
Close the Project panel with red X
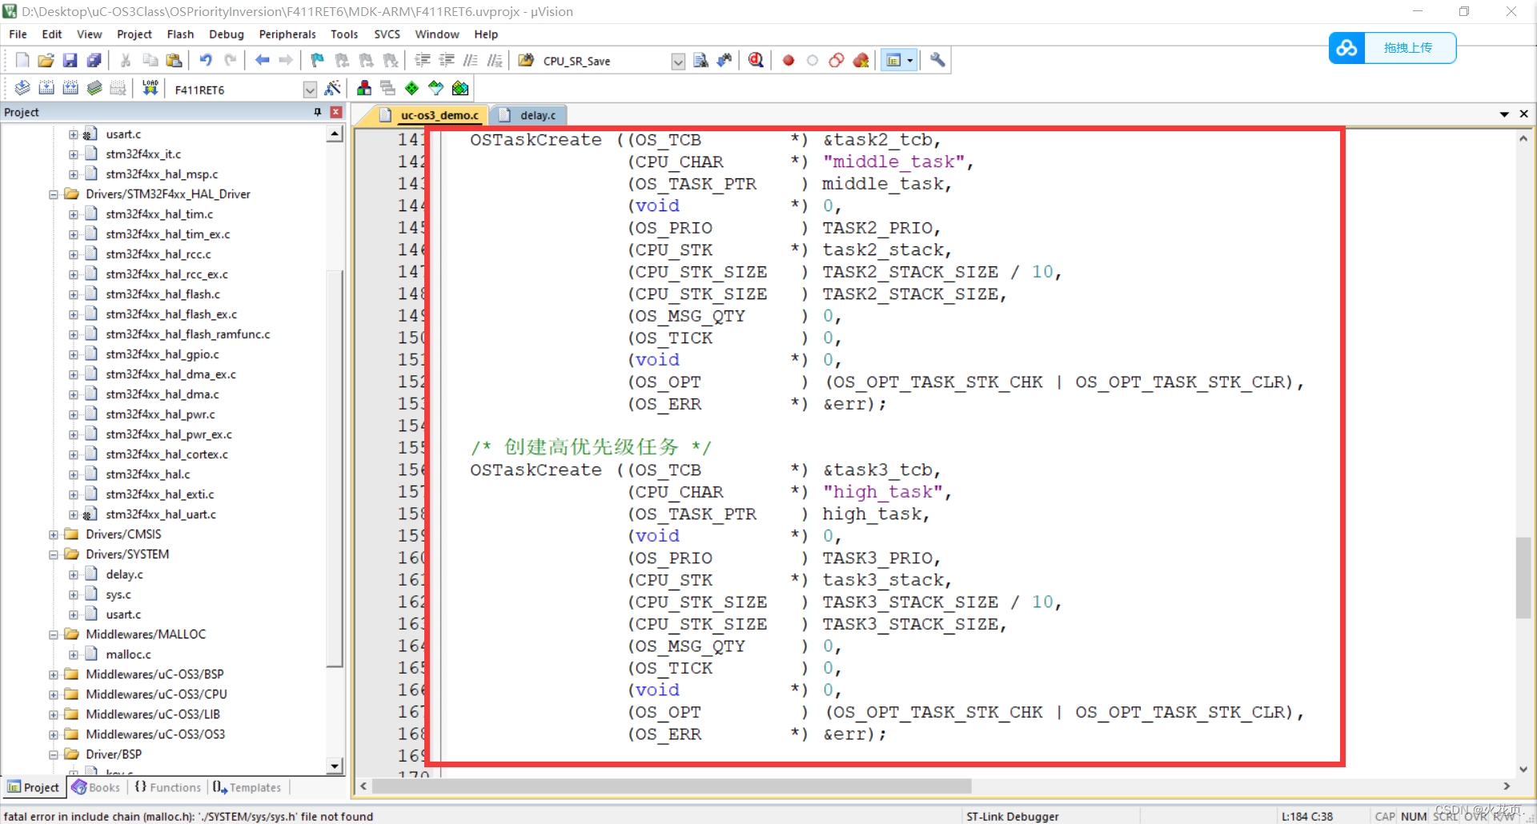(336, 112)
